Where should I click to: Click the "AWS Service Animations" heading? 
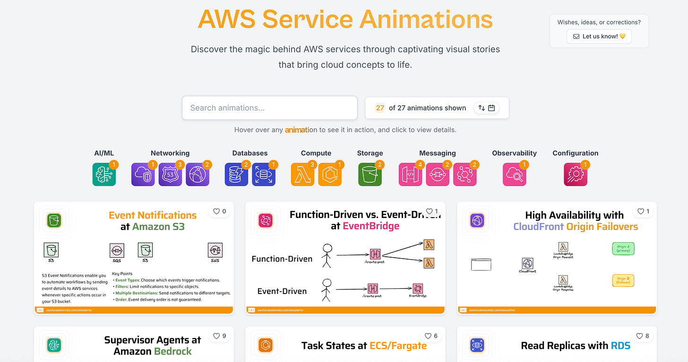345,19
